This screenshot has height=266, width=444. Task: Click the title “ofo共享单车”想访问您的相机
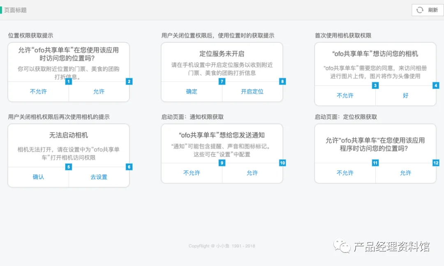pos(375,54)
